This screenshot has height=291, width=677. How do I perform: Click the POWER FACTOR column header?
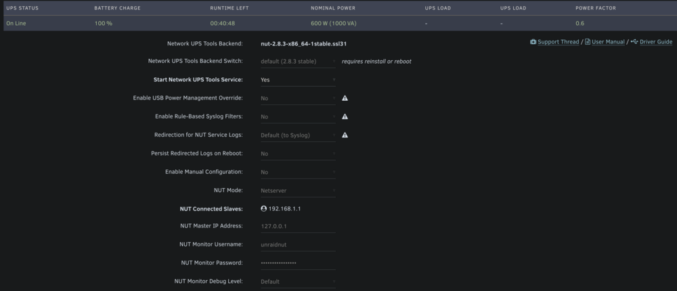[595, 8]
